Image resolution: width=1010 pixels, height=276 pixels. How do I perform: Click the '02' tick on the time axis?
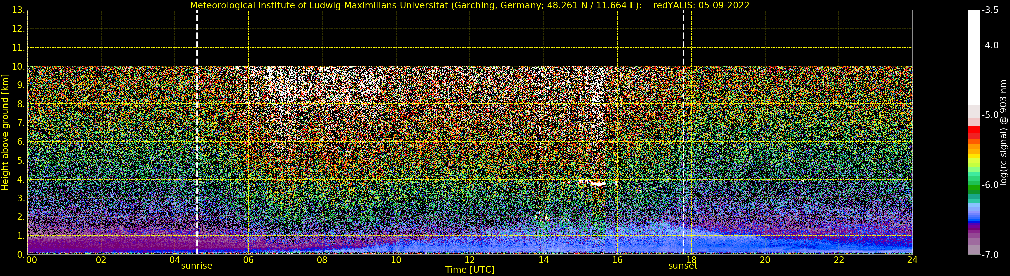[101, 260]
